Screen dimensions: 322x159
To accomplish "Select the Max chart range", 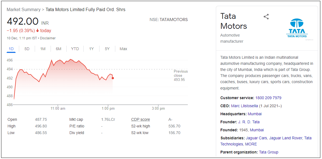I will point(123,49).
